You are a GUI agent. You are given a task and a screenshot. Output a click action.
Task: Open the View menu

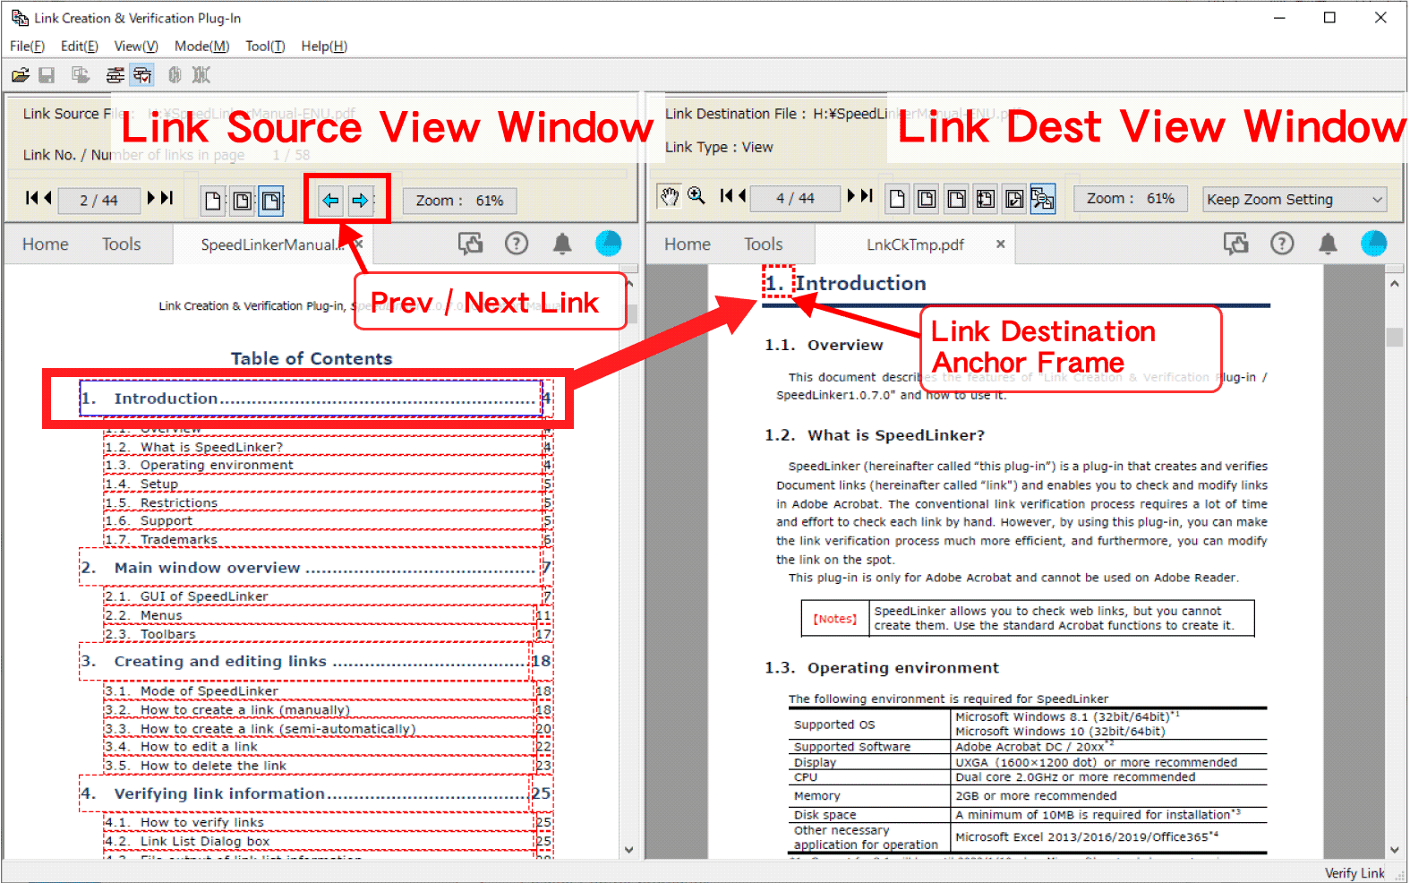coord(136,47)
